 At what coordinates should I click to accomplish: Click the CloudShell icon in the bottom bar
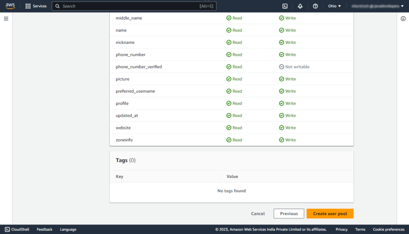click(x=17, y=229)
